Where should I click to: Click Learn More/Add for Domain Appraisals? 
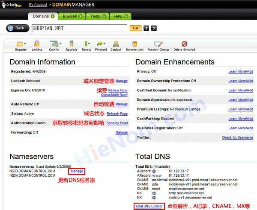coord(241,100)
